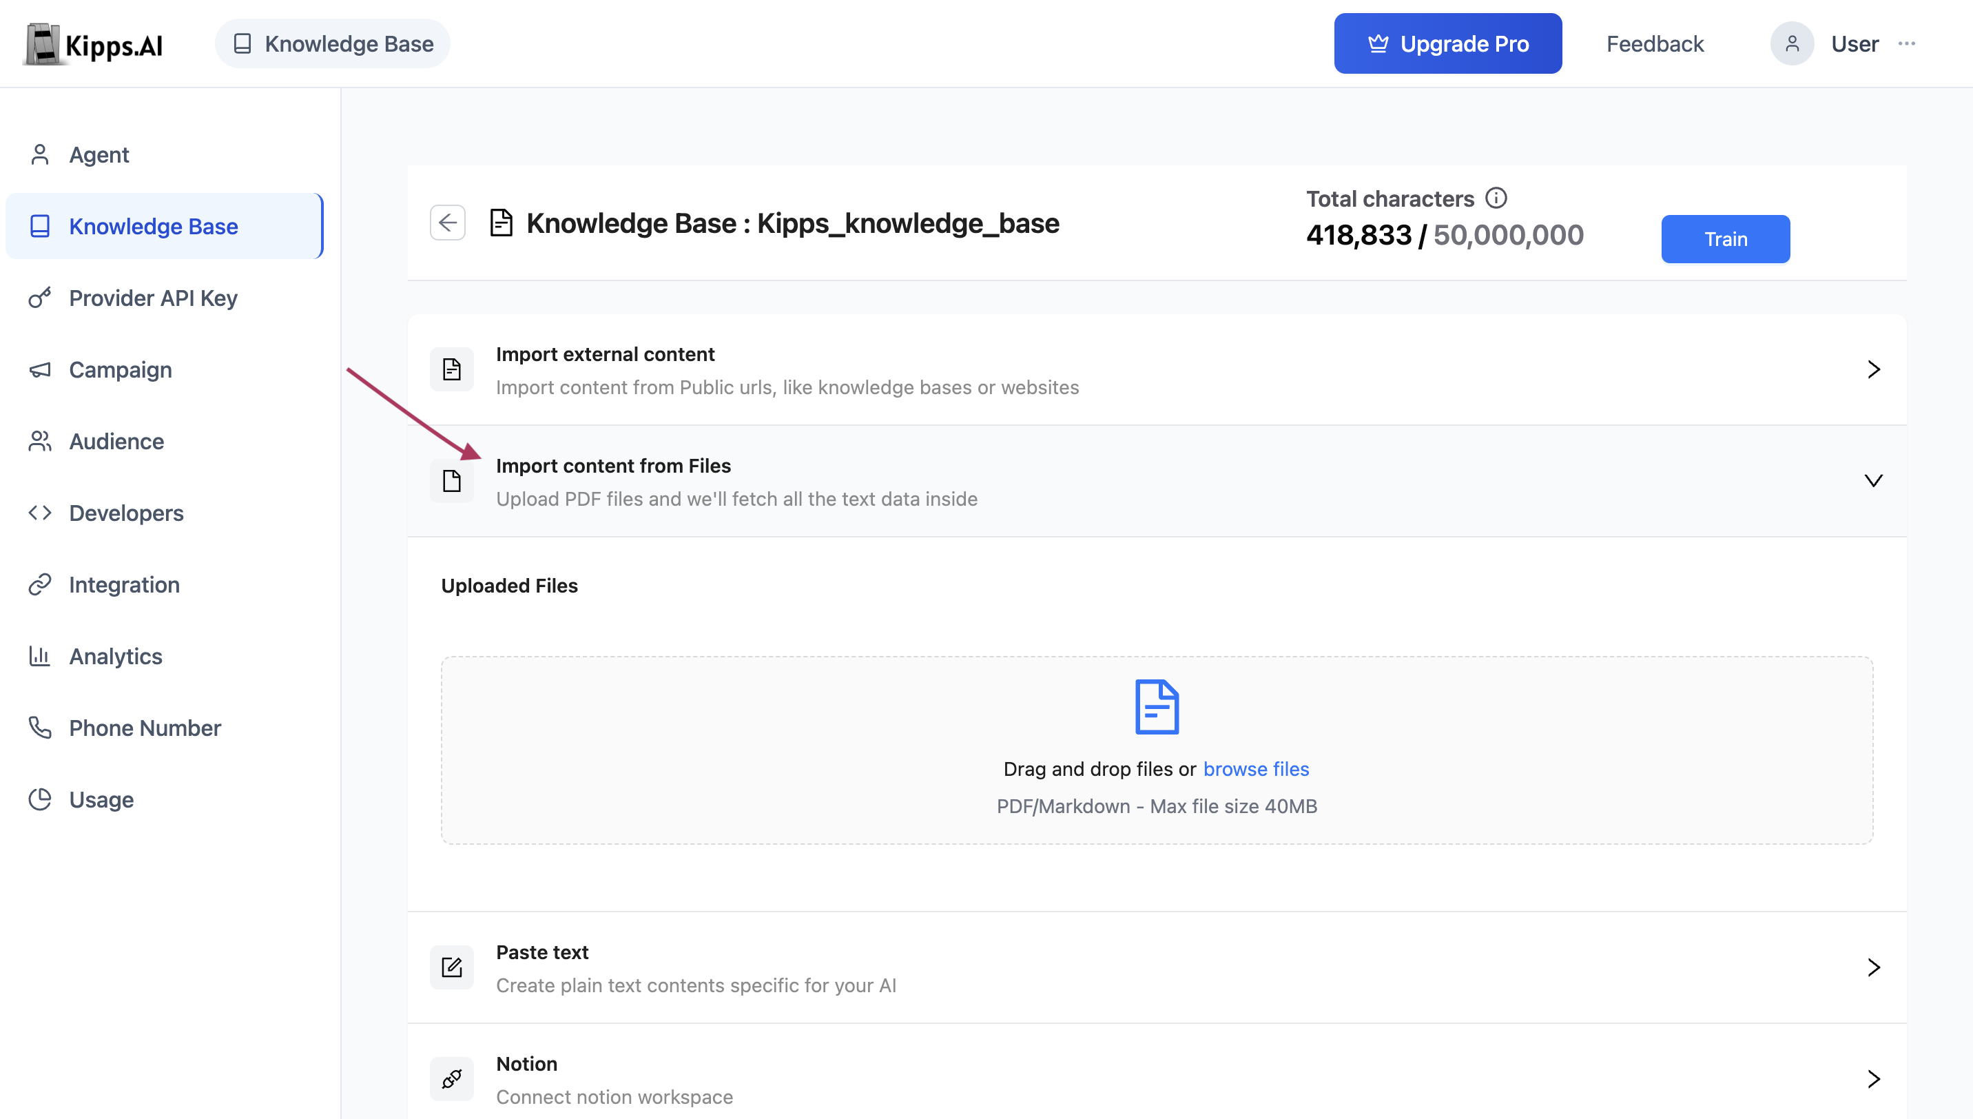1973x1119 pixels.
Task: Open the three-dots menu next to User
Action: point(1906,44)
